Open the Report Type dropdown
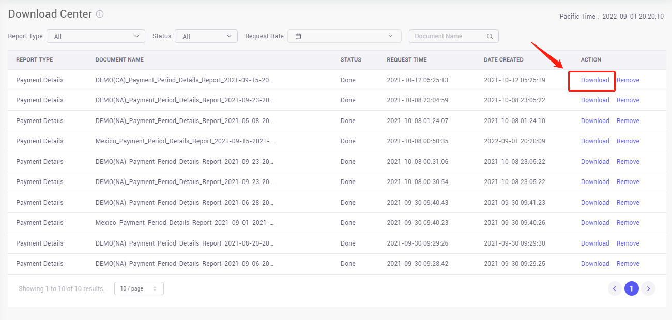Viewport: 672px width, 320px height. (x=96, y=36)
